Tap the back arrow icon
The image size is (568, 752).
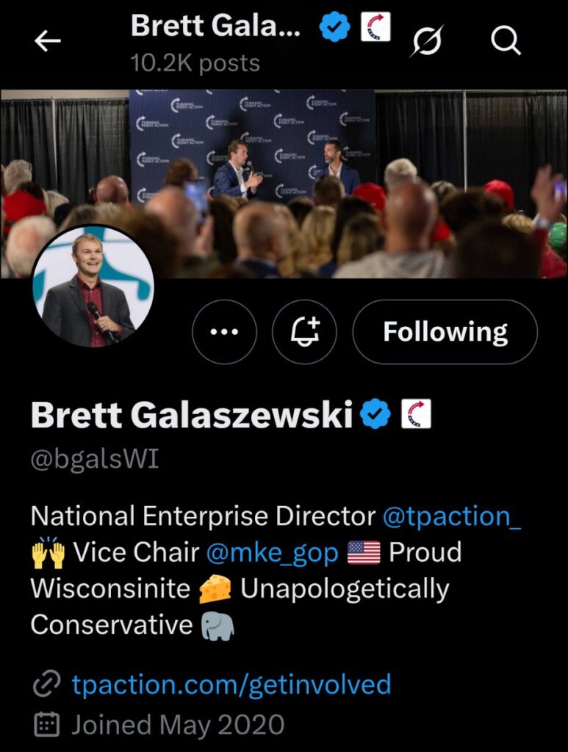click(x=48, y=41)
